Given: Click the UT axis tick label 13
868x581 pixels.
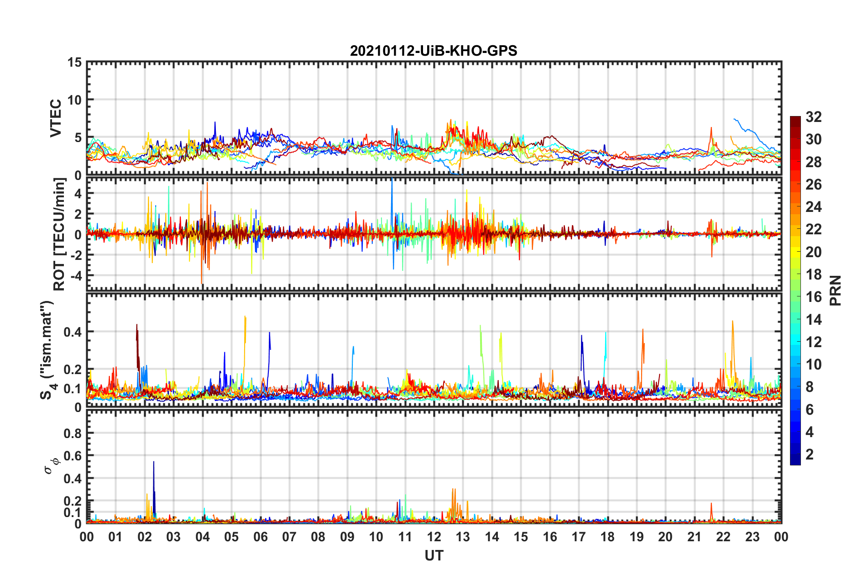Looking at the screenshot, I should point(463,537).
